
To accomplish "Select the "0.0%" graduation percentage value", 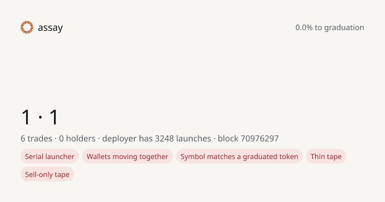I will pos(304,28).
